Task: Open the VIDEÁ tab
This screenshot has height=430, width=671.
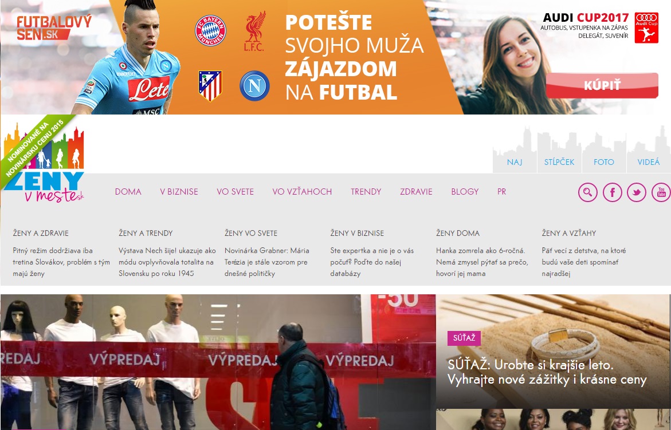Action: click(648, 162)
